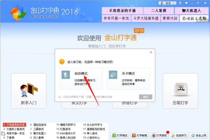Choose the 自由模式 option label

pos(81,74)
